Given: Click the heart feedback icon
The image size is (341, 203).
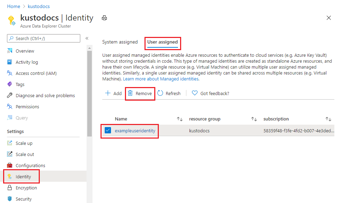Looking at the screenshot, I should (195, 93).
